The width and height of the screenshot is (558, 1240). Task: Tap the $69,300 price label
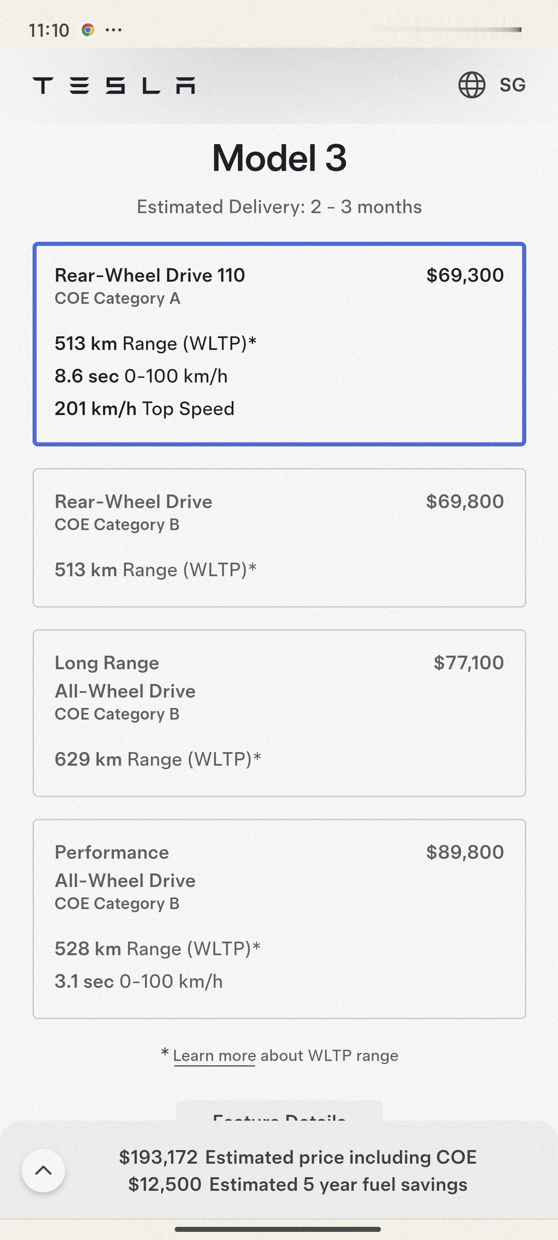pos(465,276)
